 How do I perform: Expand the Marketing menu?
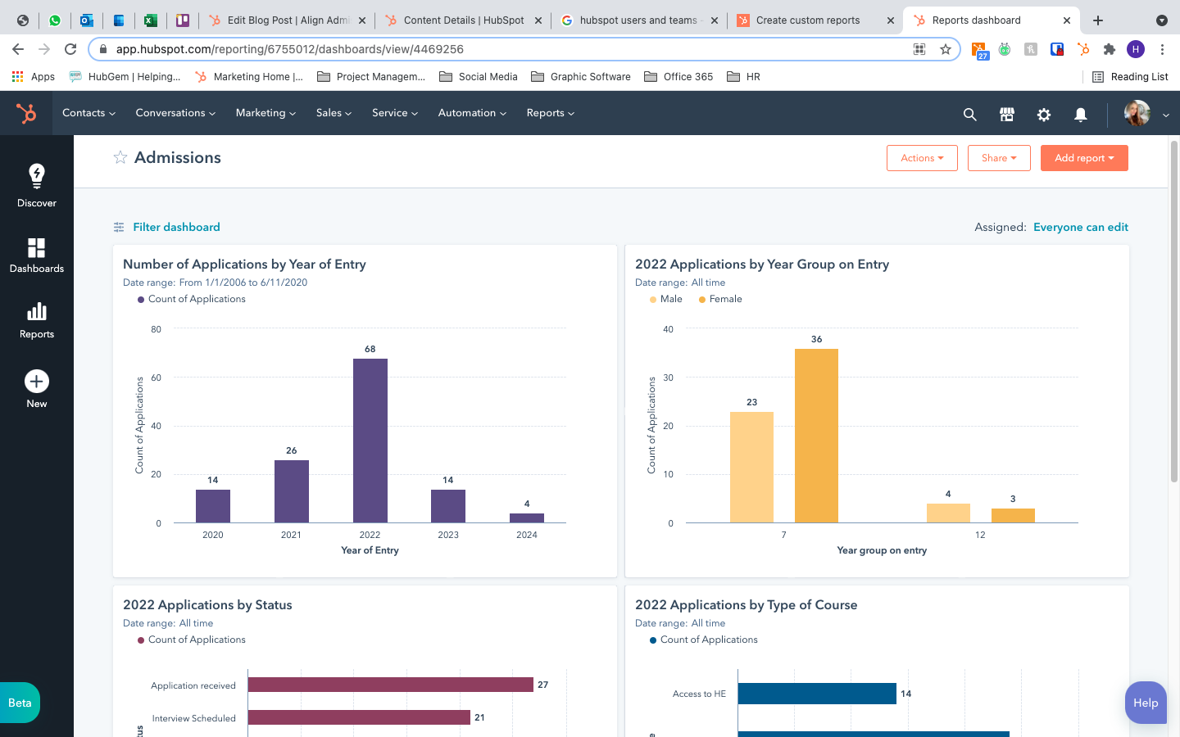click(x=265, y=113)
